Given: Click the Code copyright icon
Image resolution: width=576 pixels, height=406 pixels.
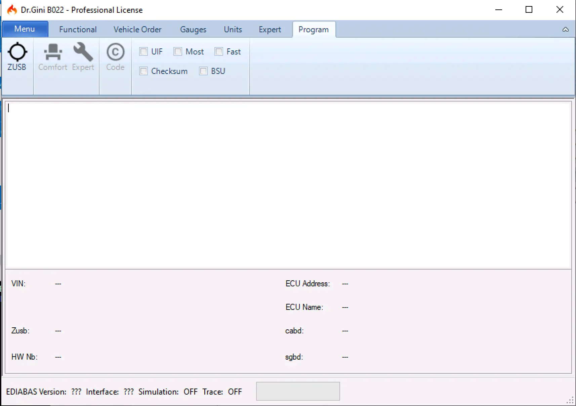Looking at the screenshot, I should coord(115,52).
